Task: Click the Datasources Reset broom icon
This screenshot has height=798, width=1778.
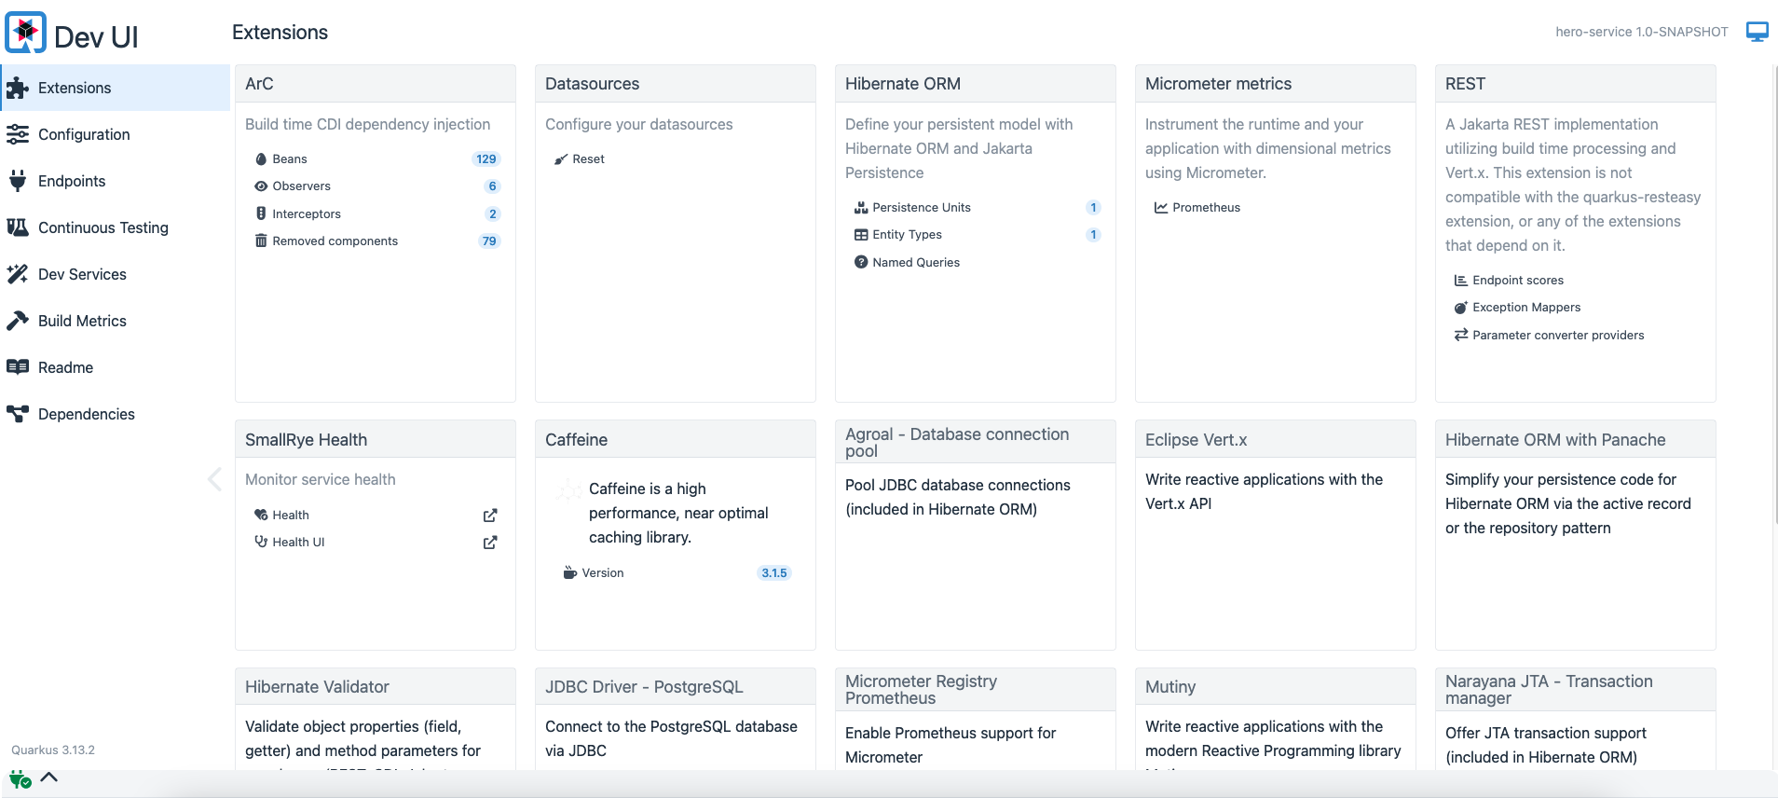Action: tap(561, 159)
